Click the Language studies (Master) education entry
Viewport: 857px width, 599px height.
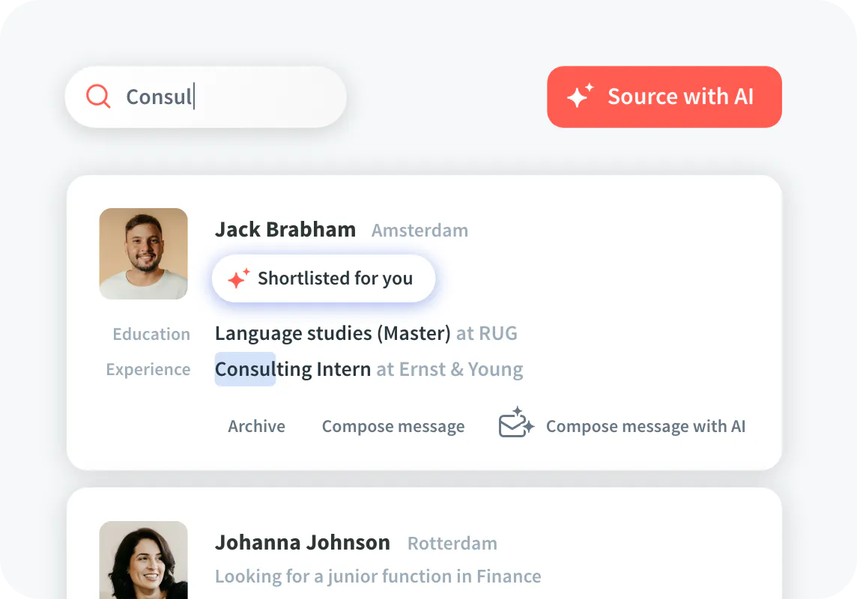333,333
